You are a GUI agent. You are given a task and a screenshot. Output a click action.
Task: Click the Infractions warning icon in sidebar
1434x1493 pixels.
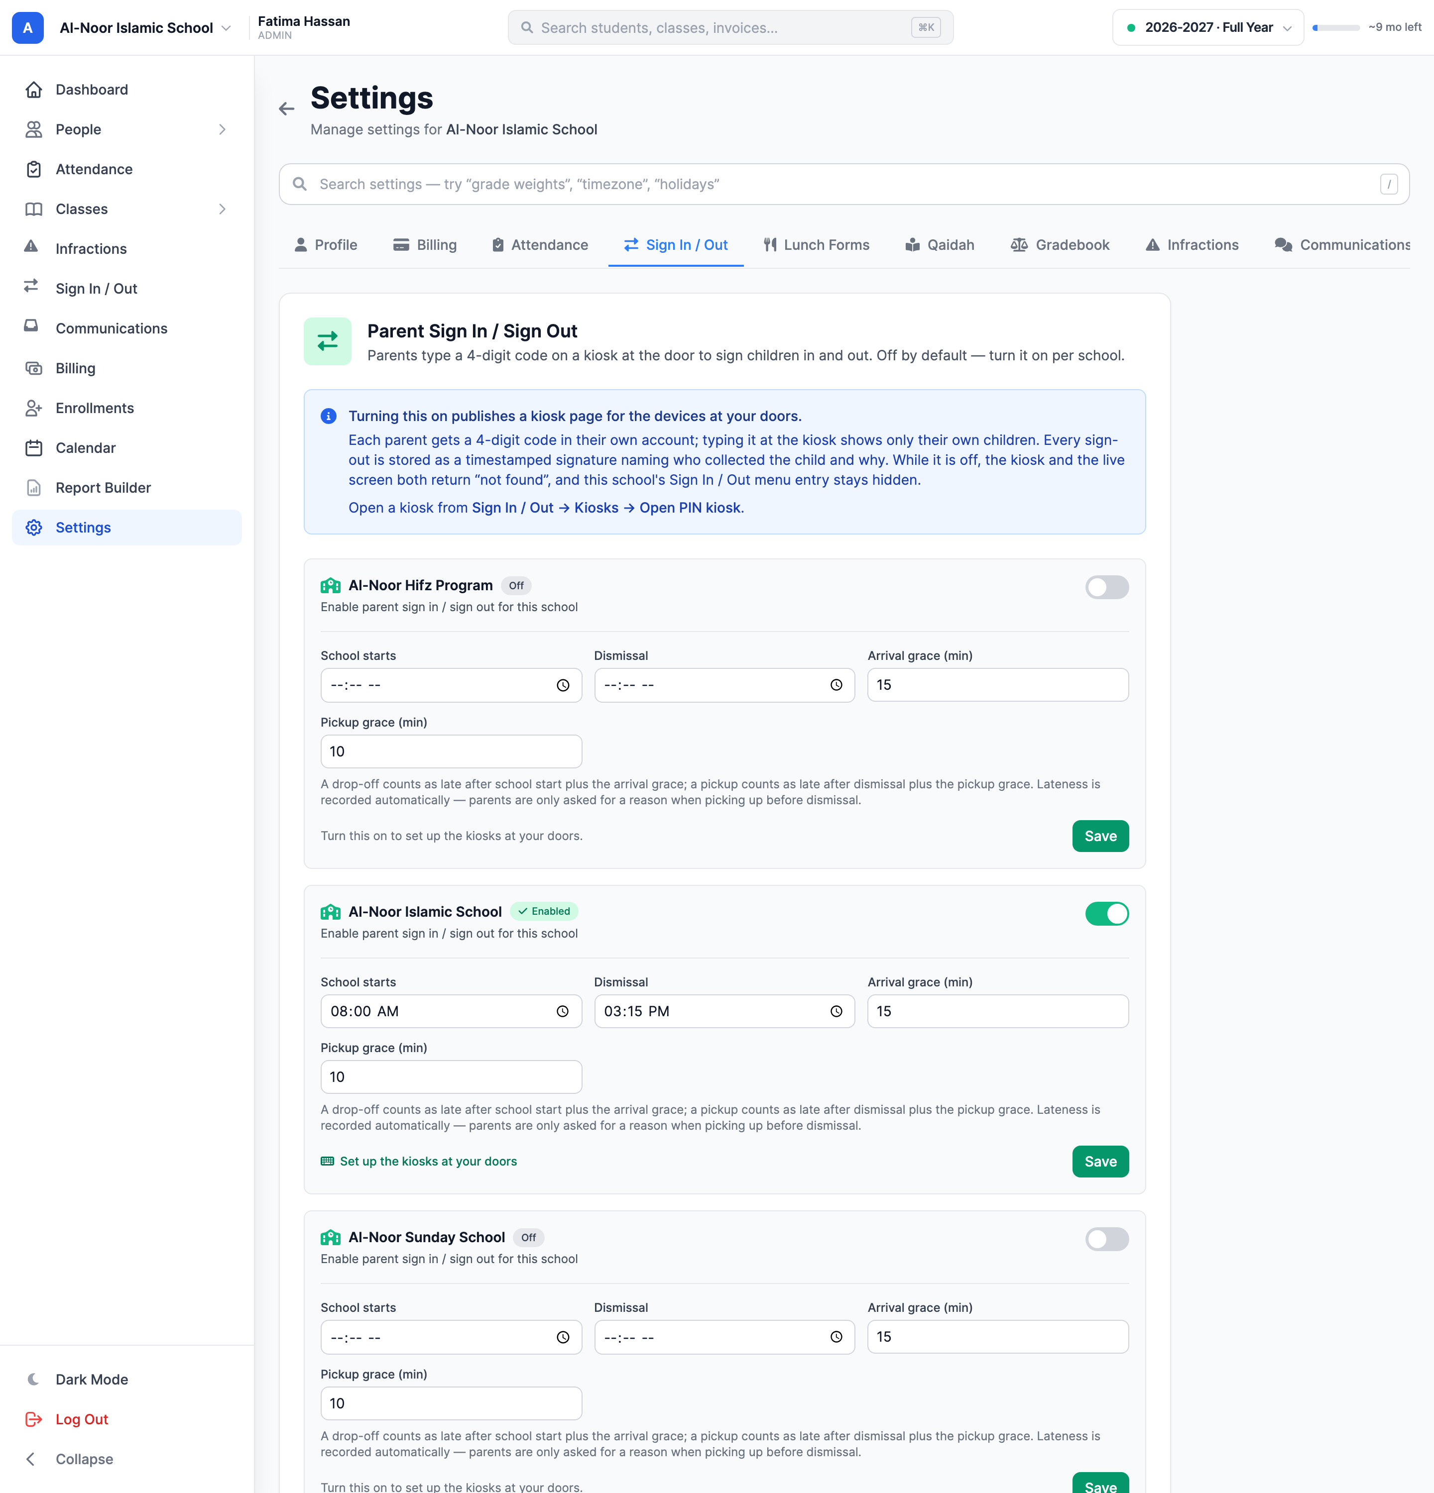pos(31,247)
